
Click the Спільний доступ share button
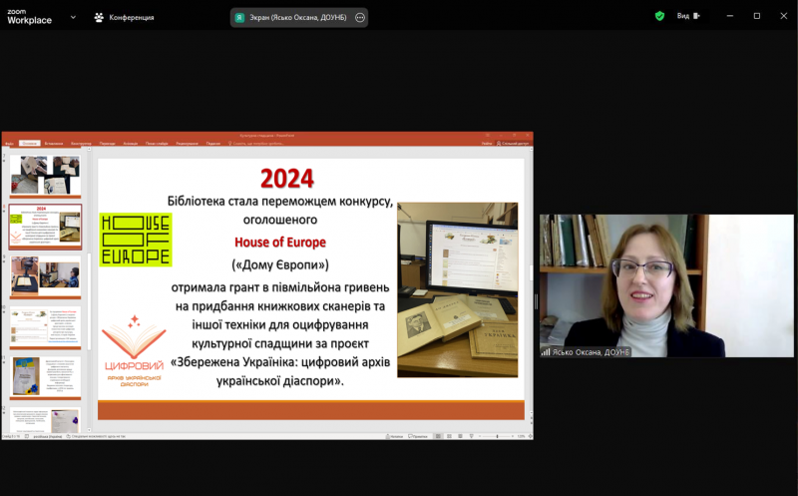click(513, 144)
